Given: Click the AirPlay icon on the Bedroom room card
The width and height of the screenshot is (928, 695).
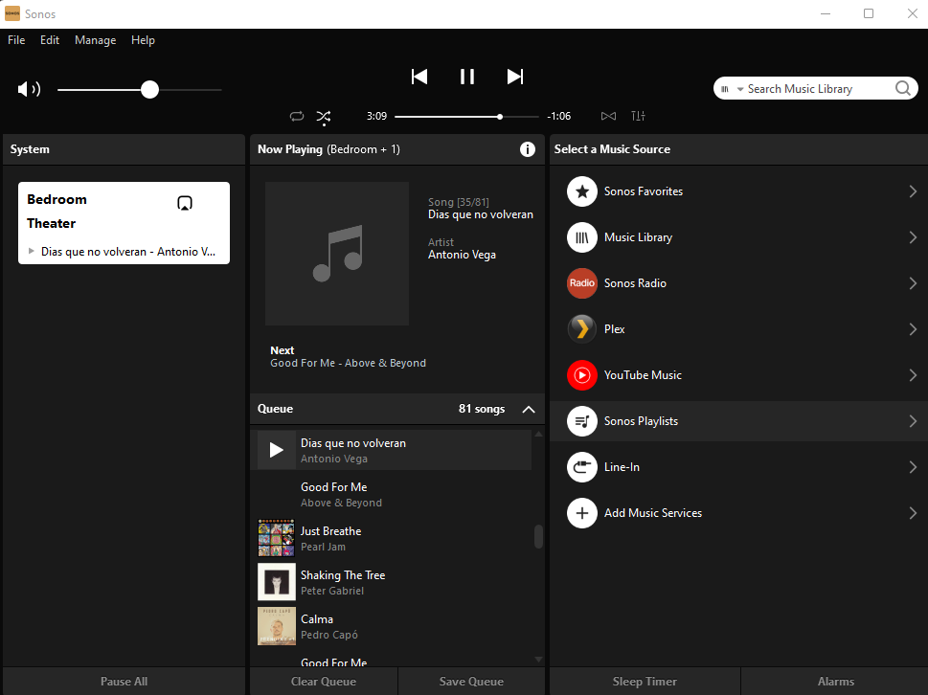Looking at the screenshot, I should (x=185, y=204).
